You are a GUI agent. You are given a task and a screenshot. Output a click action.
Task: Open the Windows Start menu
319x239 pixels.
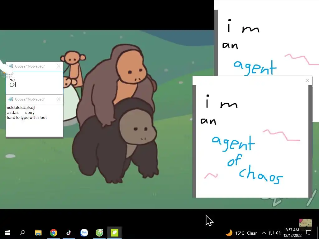point(7,233)
